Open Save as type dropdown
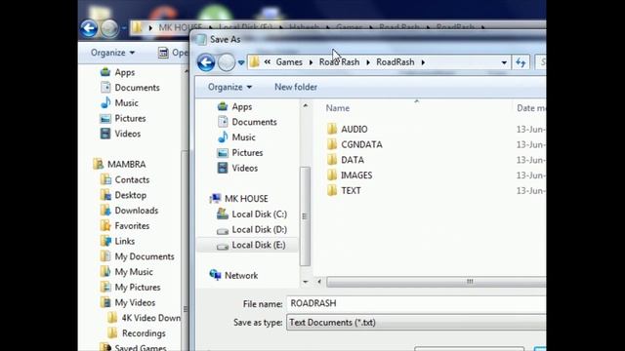Viewport: 625px width, 351px height. click(416, 323)
